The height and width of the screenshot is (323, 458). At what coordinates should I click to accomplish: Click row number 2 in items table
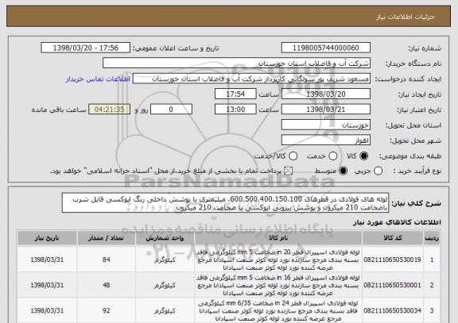432,285
